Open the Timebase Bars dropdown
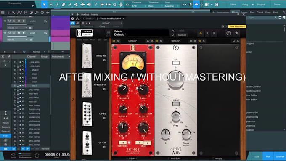 [x=155, y=6]
